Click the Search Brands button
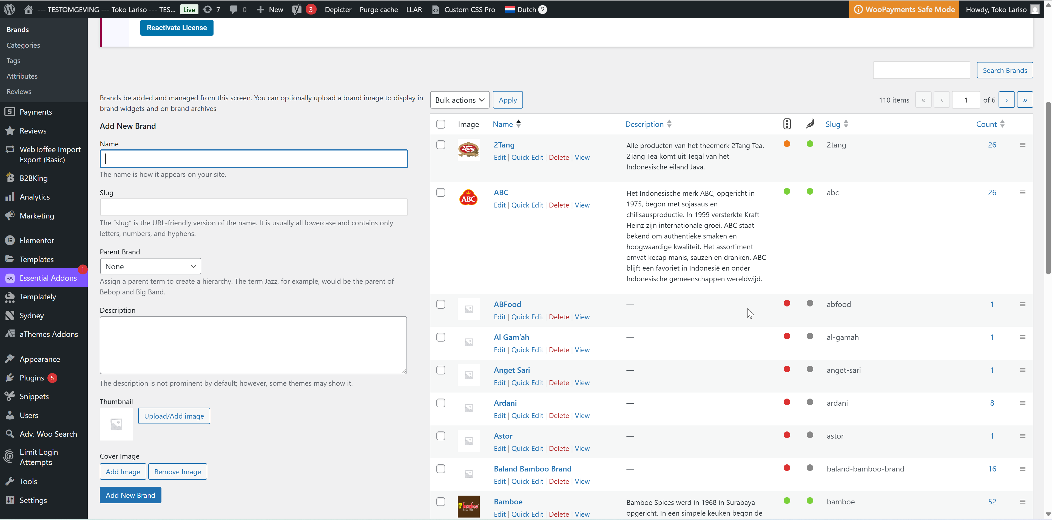Screen dimensions: 1052x520 [x=1005, y=70]
